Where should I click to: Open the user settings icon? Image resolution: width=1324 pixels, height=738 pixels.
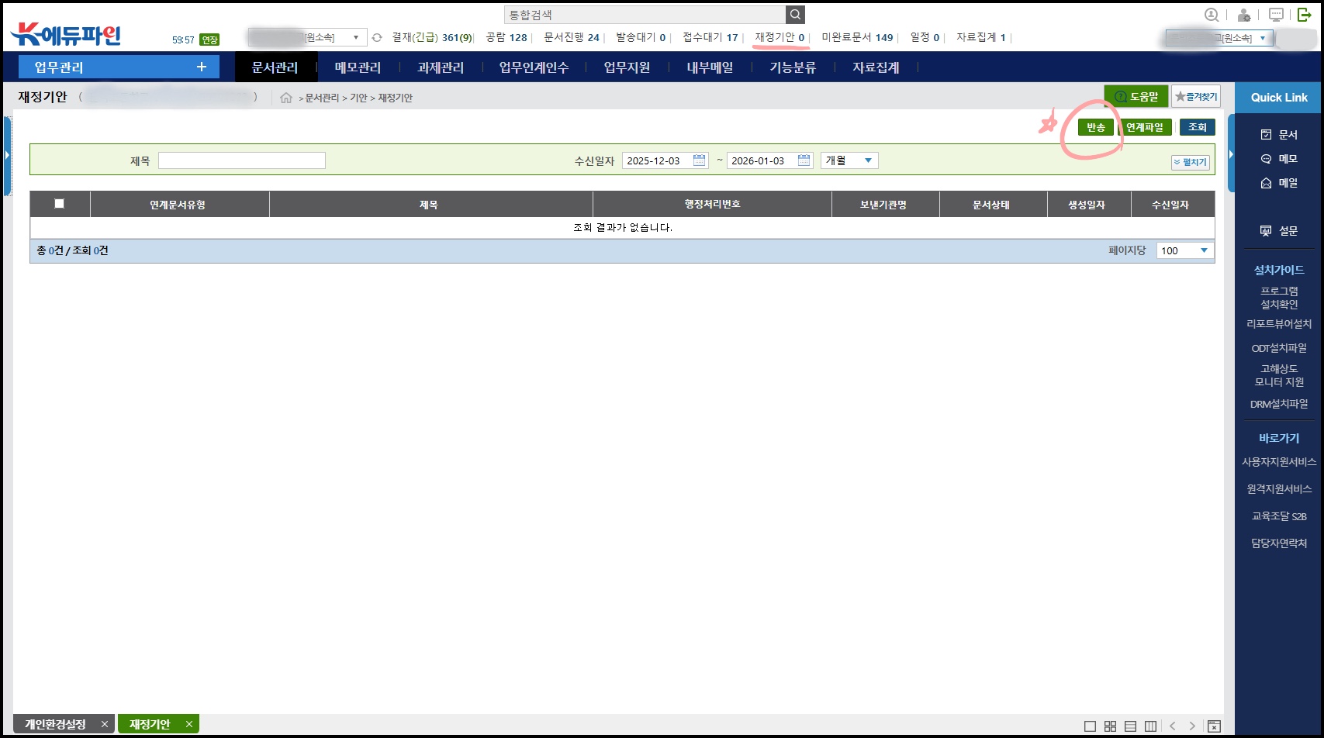[1244, 15]
